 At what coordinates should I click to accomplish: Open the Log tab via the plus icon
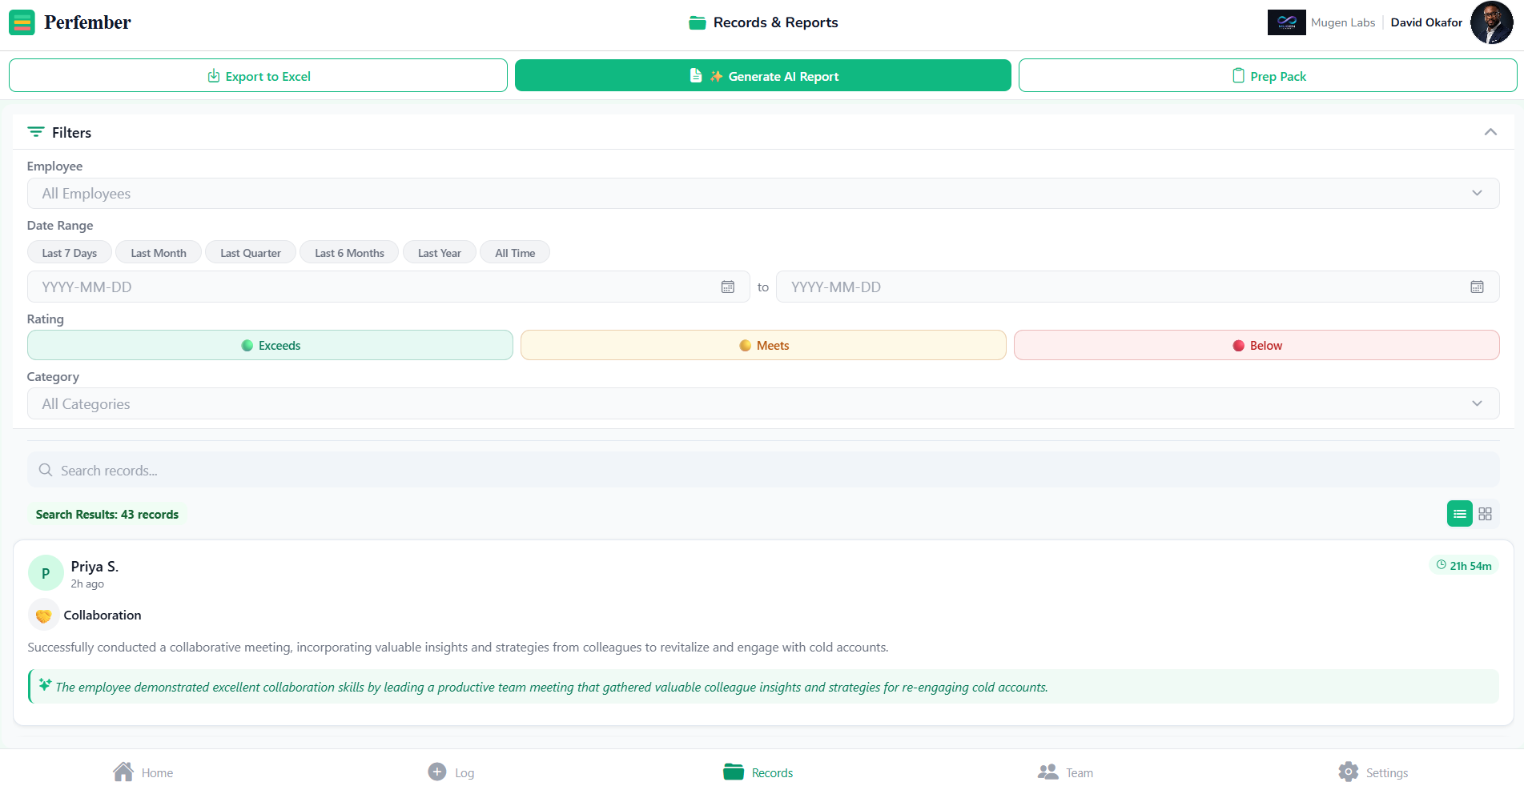click(x=437, y=771)
